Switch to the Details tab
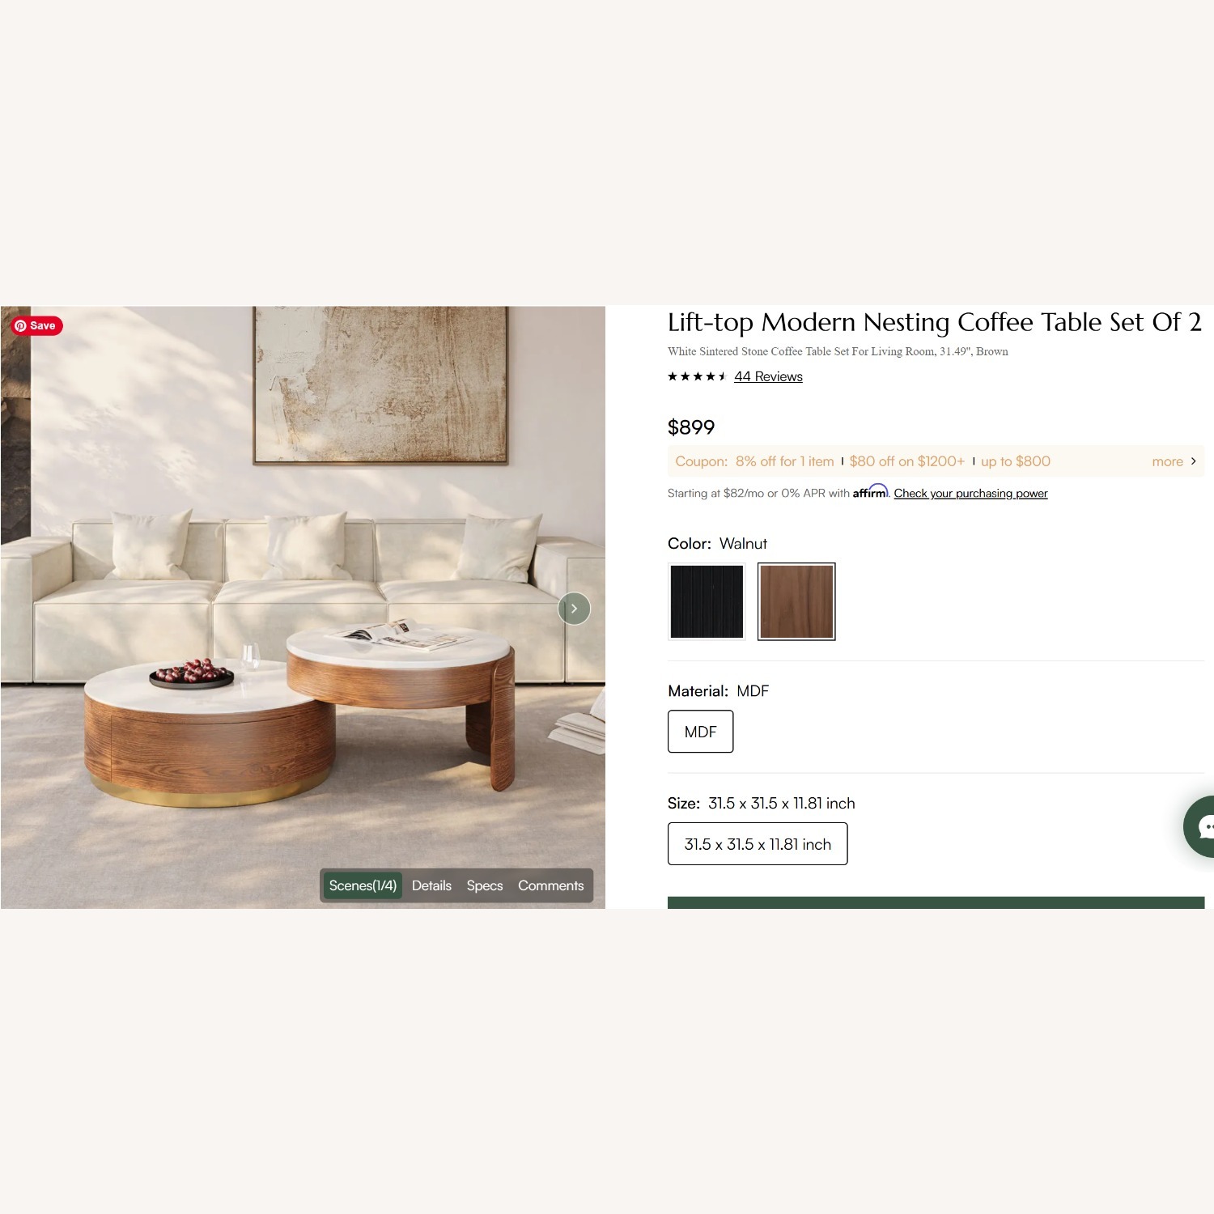 (431, 885)
